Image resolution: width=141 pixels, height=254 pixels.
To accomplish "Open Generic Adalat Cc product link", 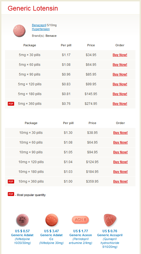I will 51,237.
